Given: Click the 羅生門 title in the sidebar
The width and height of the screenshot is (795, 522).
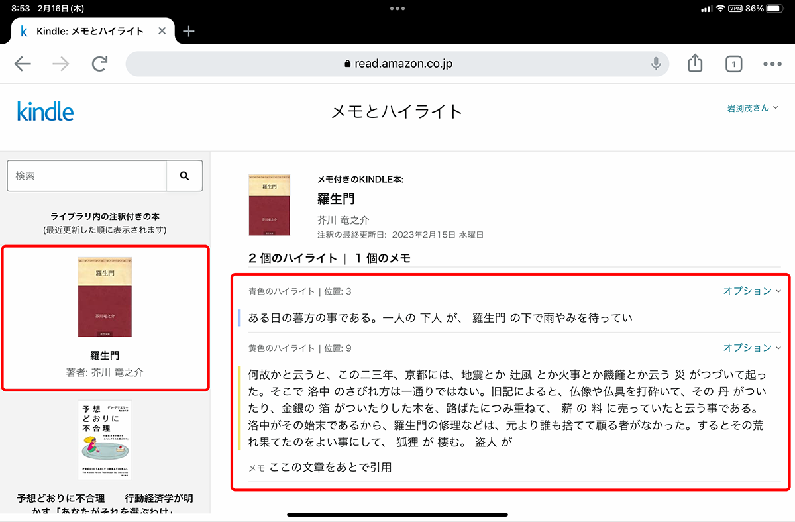Looking at the screenshot, I should [x=105, y=356].
